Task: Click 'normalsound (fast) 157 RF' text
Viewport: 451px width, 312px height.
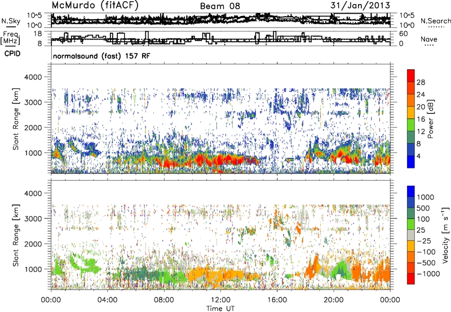Action: click(x=101, y=56)
